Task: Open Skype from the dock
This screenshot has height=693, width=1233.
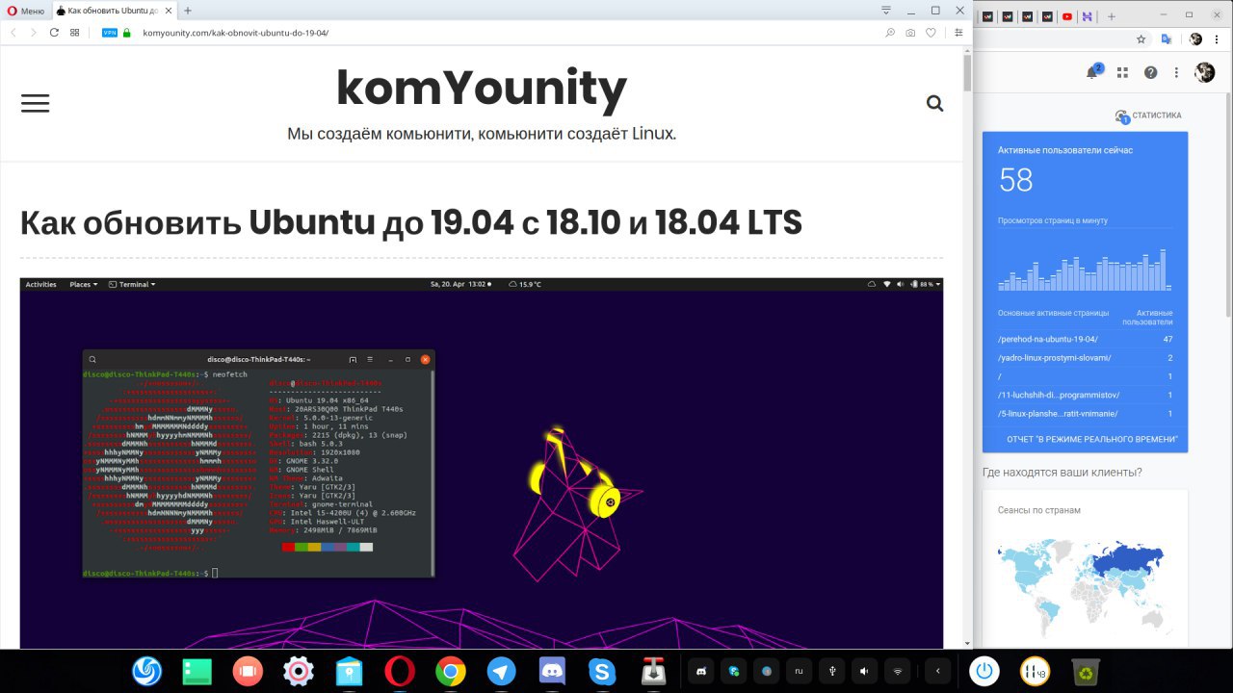Action: (602, 671)
